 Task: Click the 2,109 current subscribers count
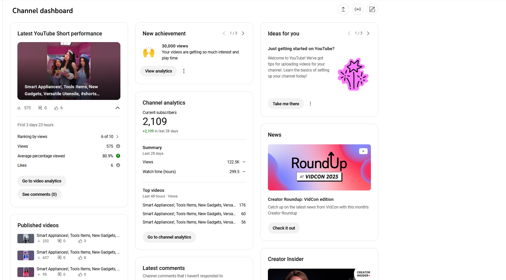pos(155,121)
